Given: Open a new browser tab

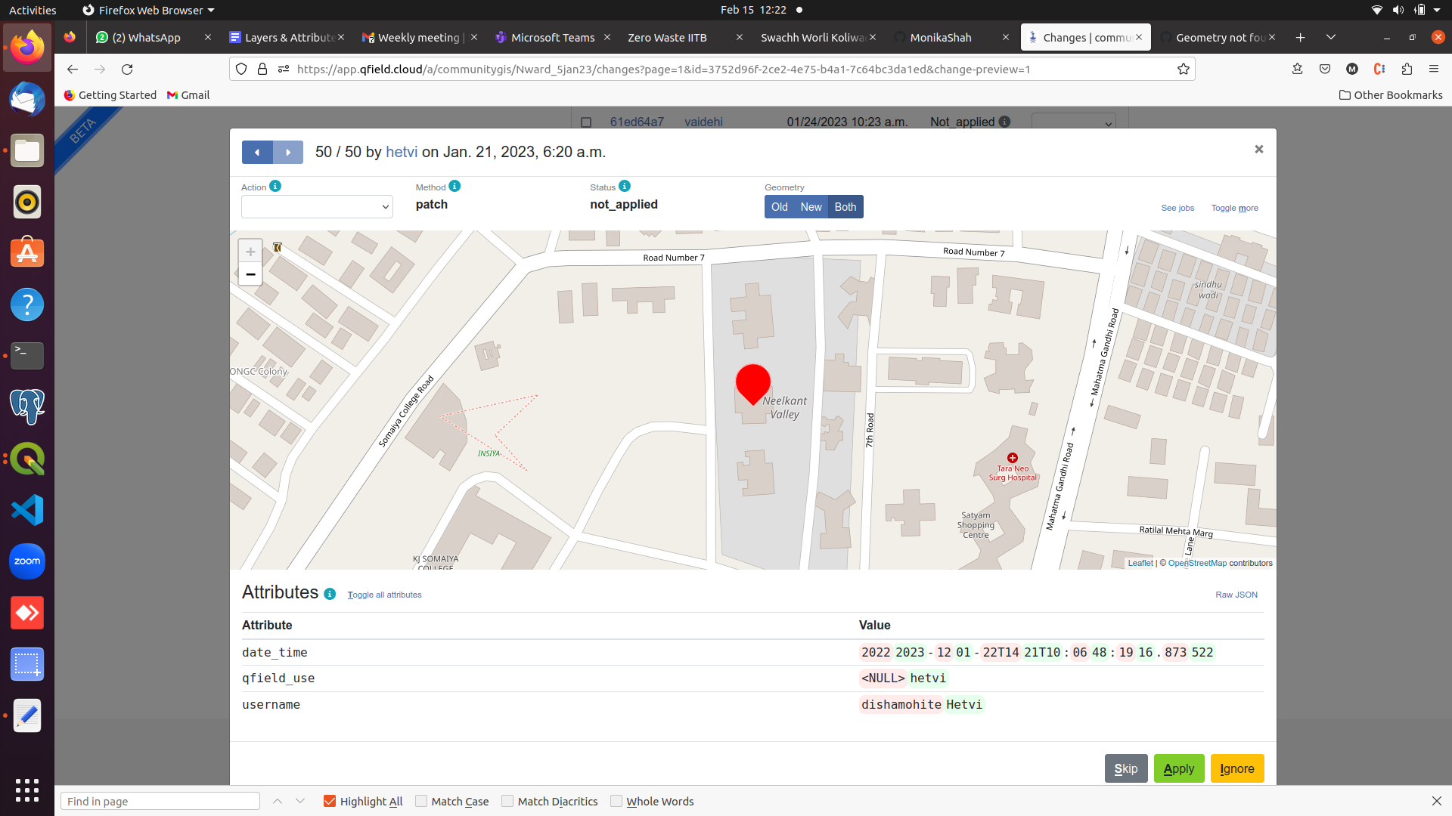Looking at the screenshot, I should point(1301,37).
